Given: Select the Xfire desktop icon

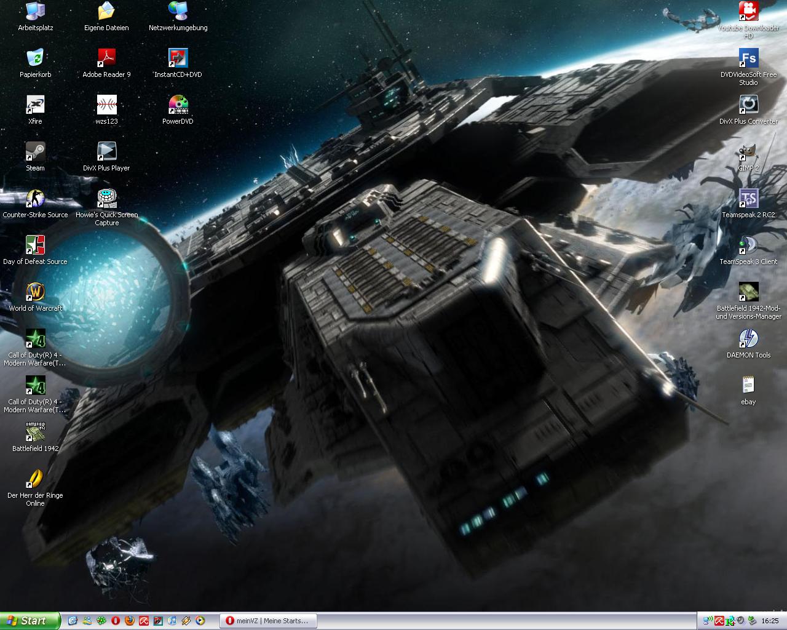Looking at the screenshot, I should point(35,105).
